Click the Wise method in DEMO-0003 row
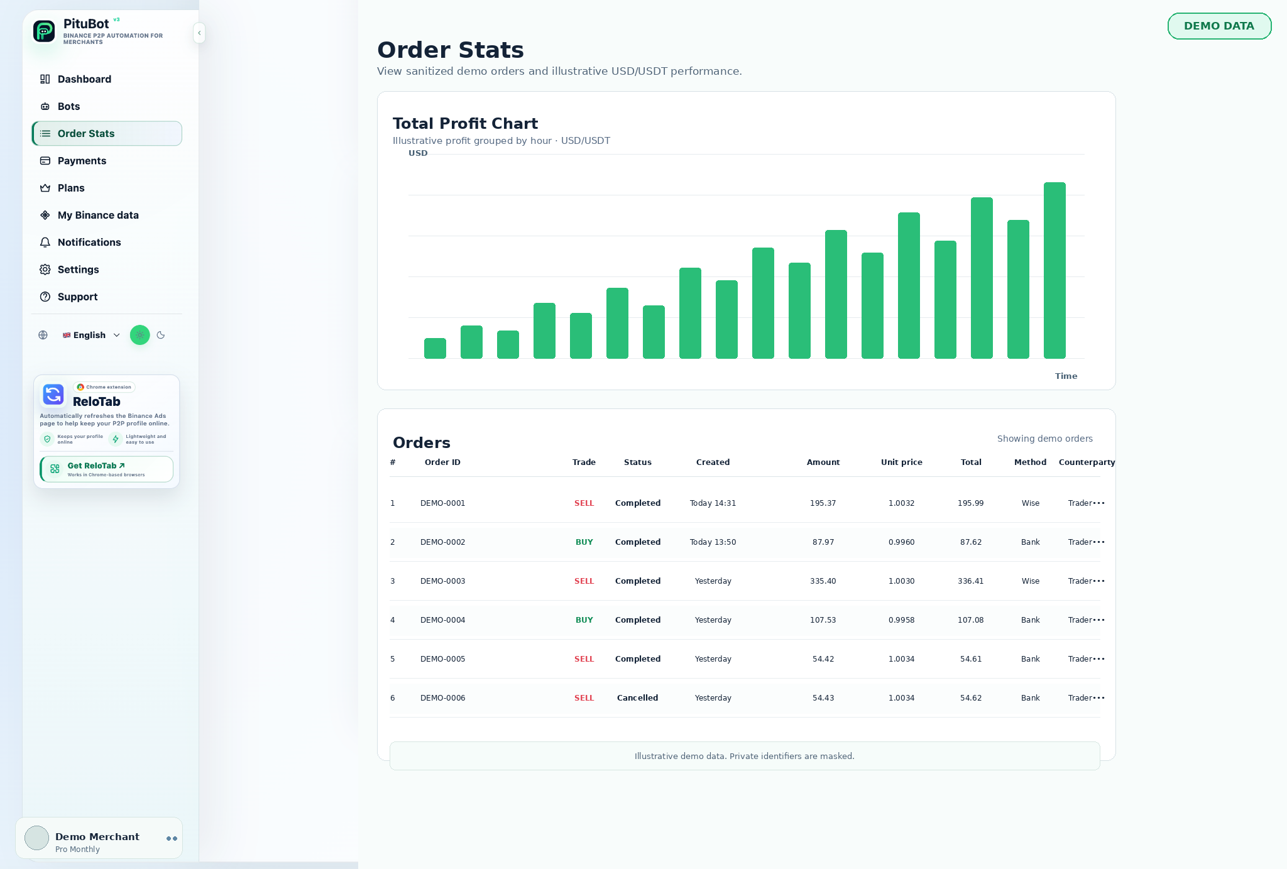1287x869 pixels. [1031, 581]
